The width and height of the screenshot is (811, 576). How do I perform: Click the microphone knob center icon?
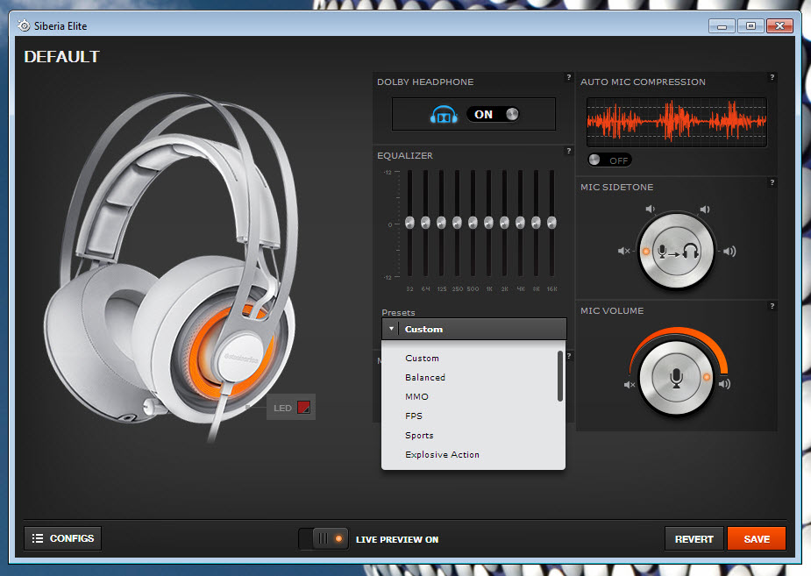point(677,378)
